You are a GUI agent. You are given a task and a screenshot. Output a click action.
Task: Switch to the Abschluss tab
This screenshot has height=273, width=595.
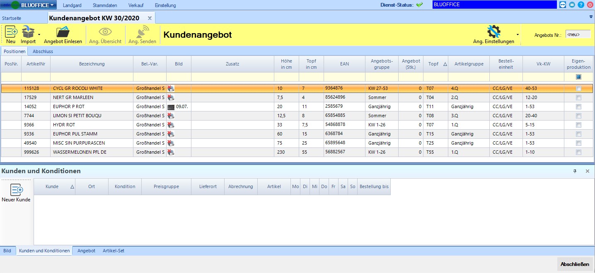(43, 51)
